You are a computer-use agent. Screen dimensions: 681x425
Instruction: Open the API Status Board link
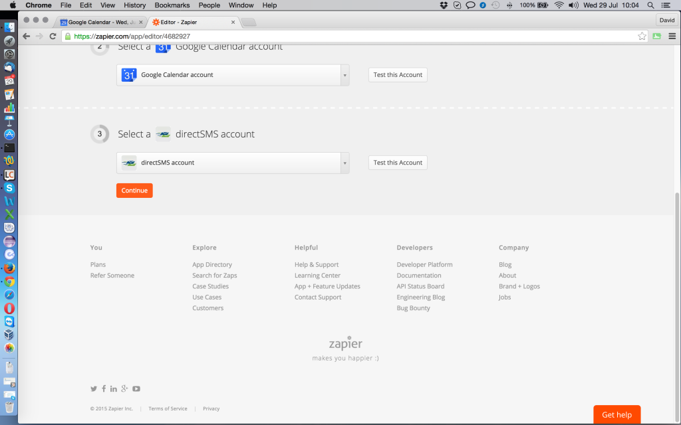point(420,286)
